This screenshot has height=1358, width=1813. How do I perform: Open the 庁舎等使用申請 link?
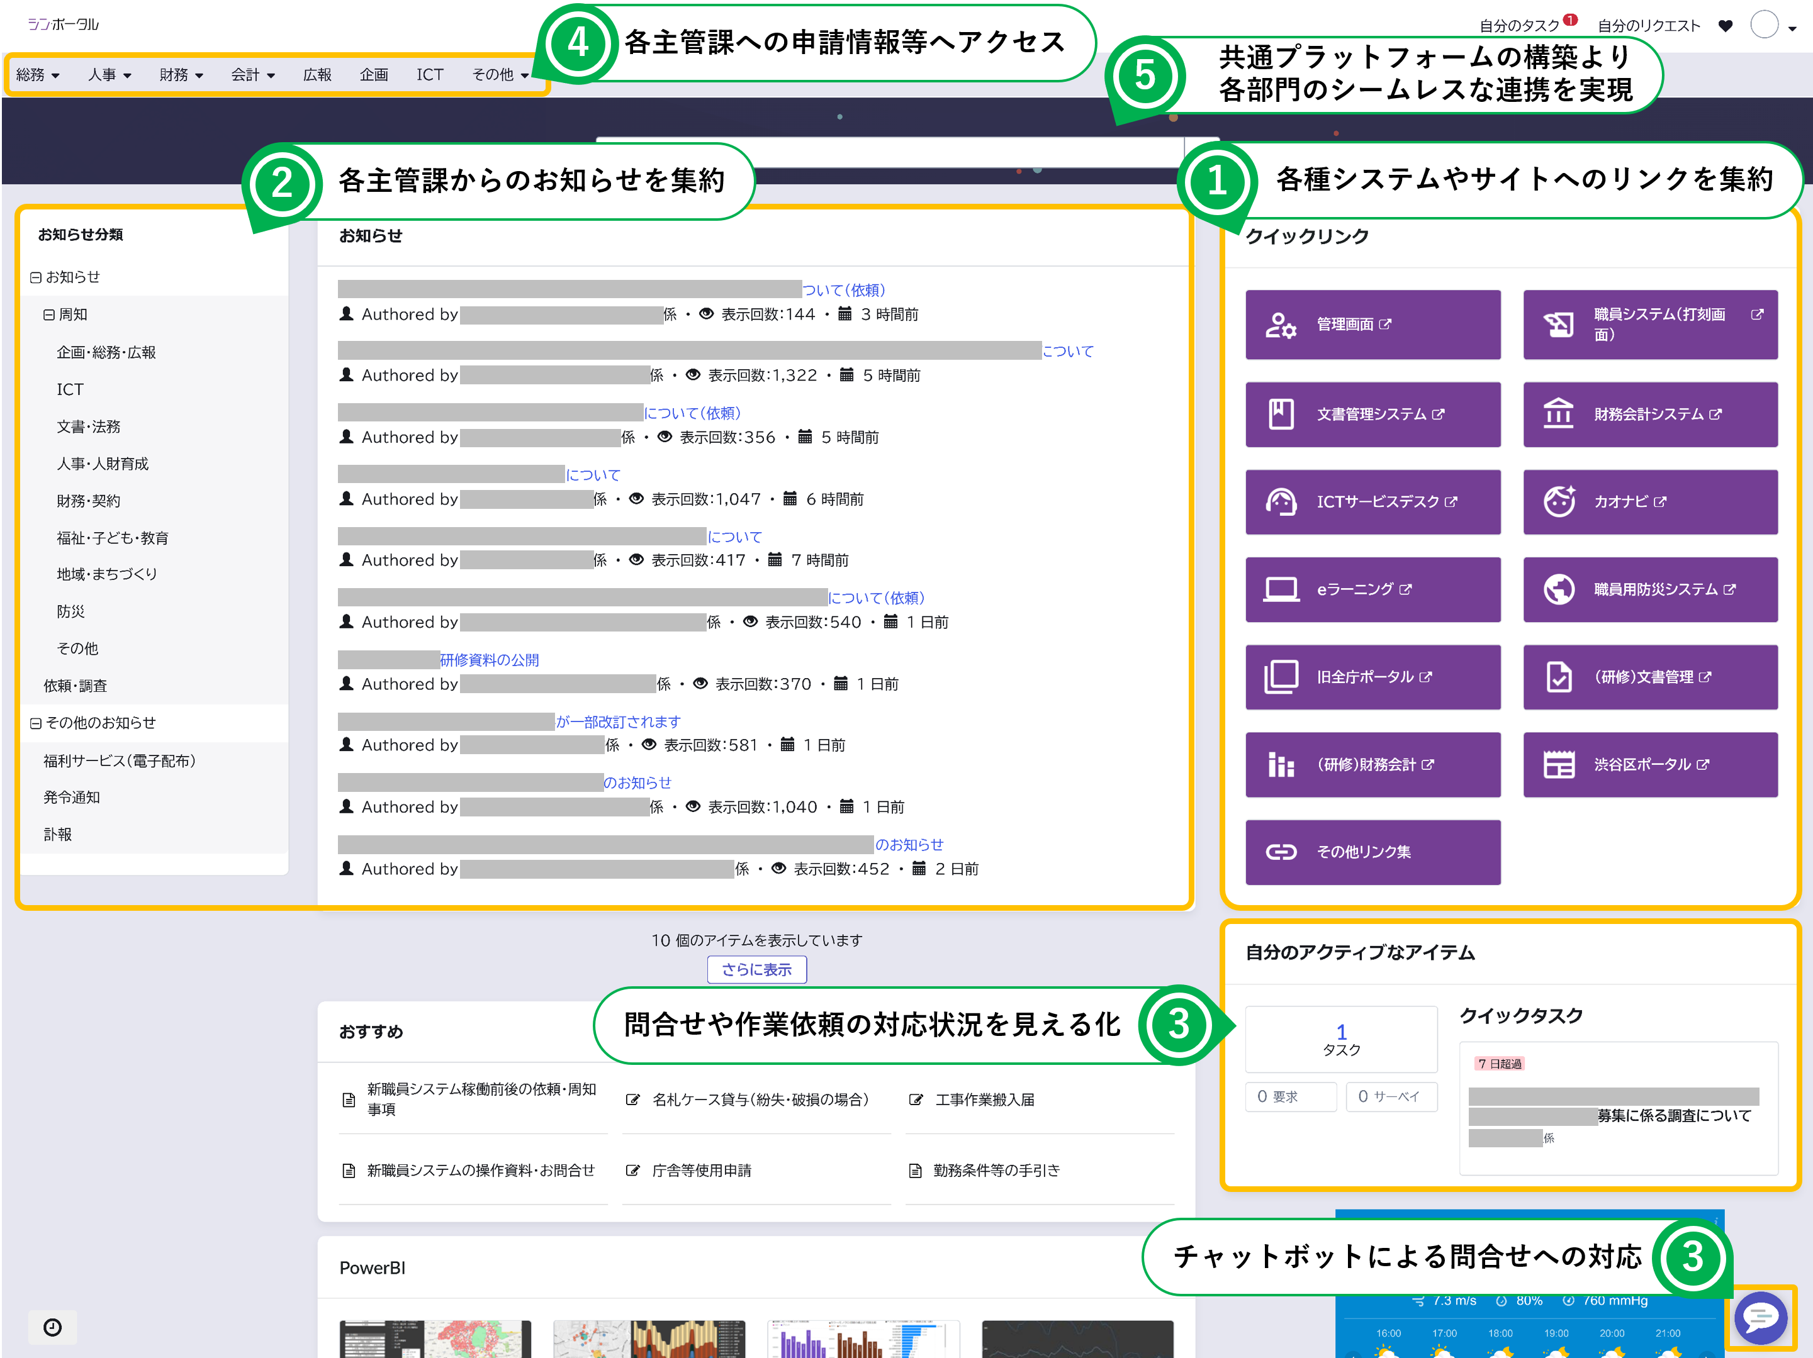click(x=701, y=1171)
